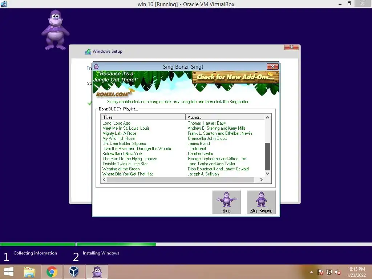Select The Man On the Flying Trapeze

point(130,159)
